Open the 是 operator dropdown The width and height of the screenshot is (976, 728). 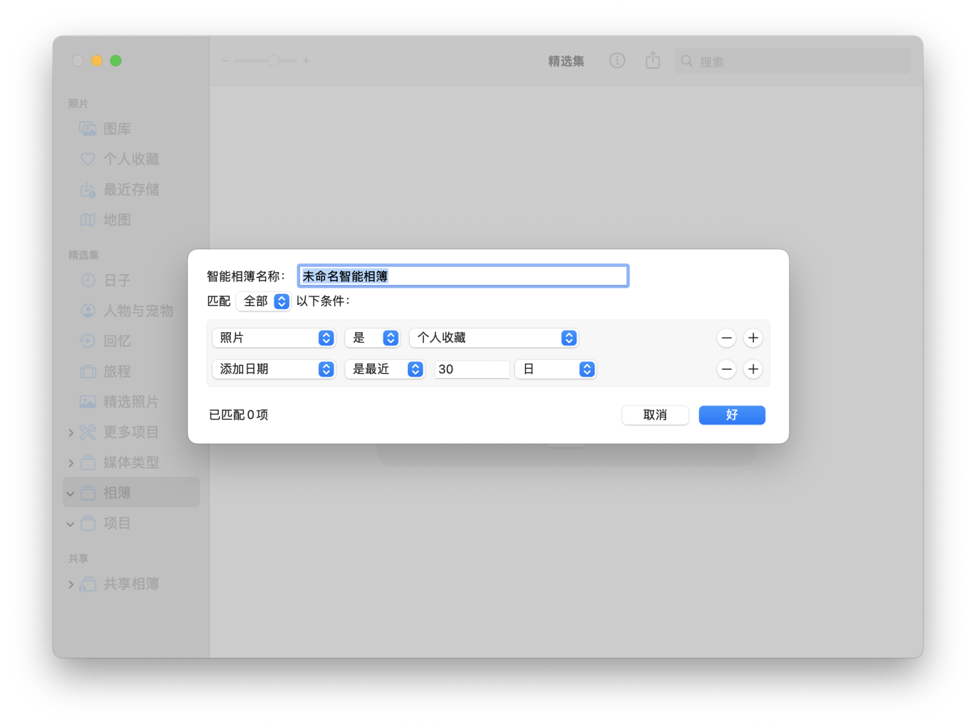pos(373,338)
